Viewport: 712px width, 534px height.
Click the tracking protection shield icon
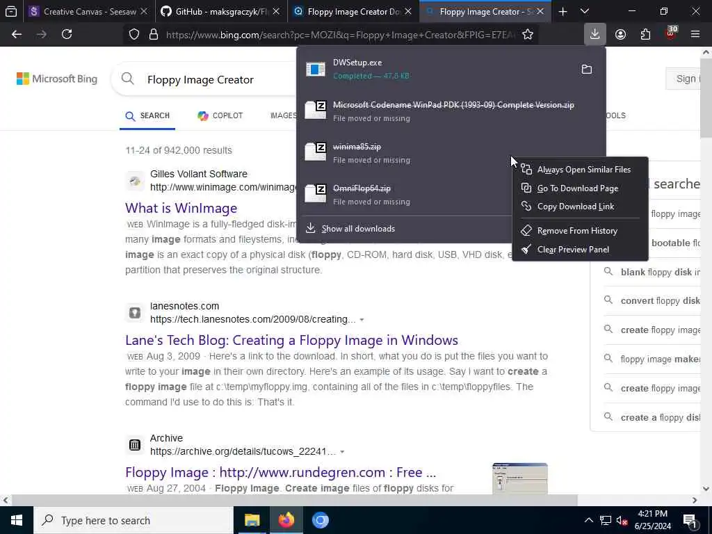point(134,34)
